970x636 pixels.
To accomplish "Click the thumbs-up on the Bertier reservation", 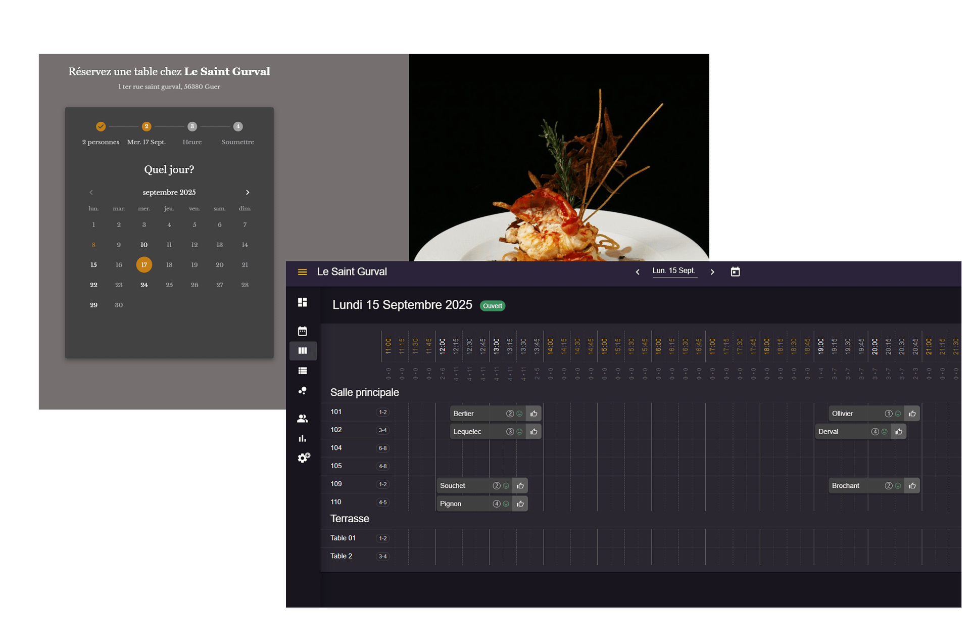I will 533,414.
